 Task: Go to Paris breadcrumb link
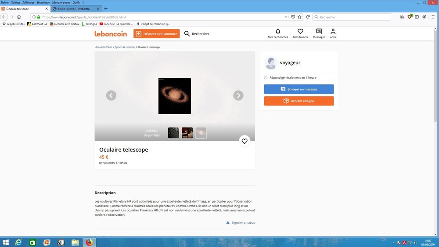click(x=109, y=47)
